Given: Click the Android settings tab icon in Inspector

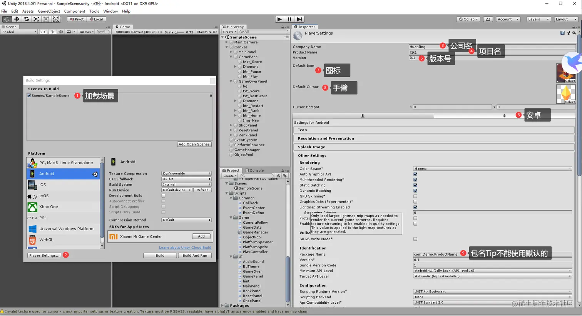Looking at the screenshot, I should coord(504,116).
